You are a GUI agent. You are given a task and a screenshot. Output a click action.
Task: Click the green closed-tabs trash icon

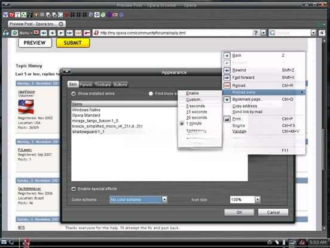(x=320, y=24)
